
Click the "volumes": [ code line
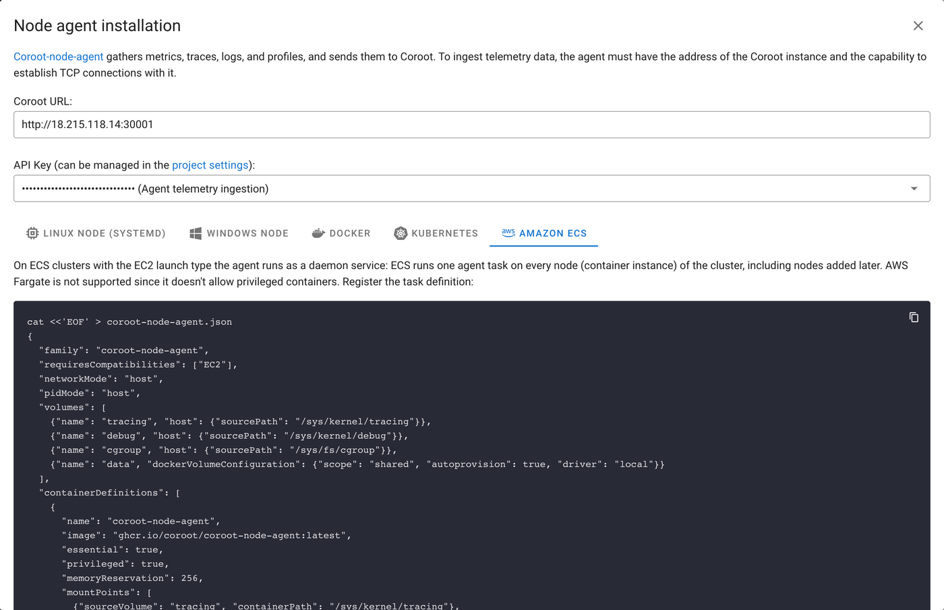point(73,407)
